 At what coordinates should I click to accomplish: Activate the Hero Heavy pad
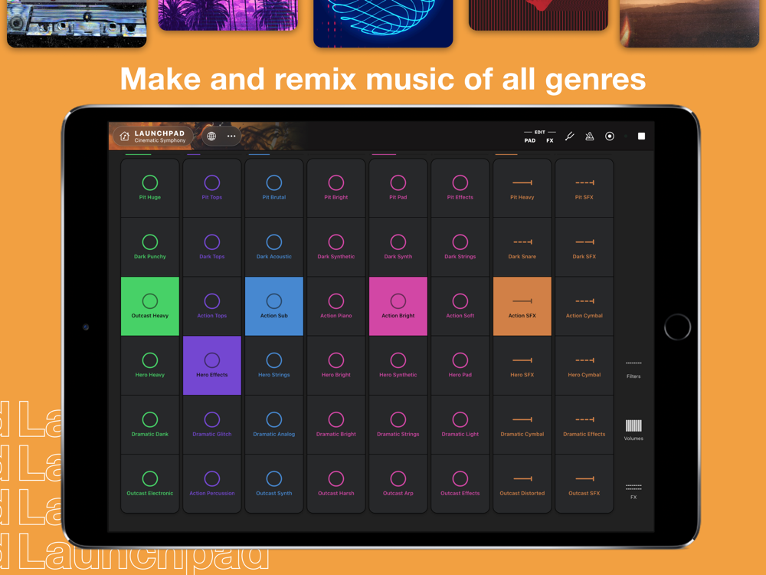pos(150,365)
